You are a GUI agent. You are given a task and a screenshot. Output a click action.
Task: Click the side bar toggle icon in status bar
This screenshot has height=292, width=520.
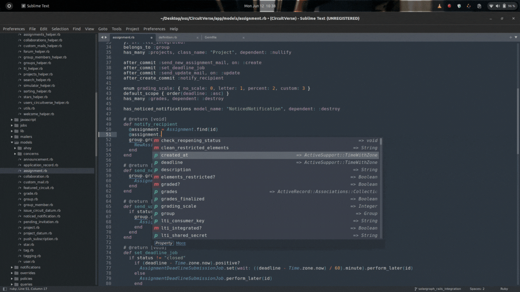click(5, 289)
